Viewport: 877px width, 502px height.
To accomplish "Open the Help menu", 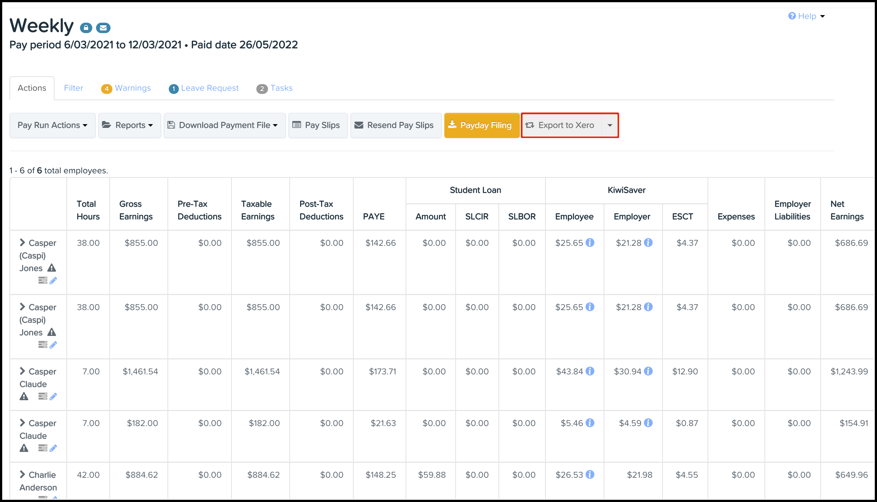I will pos(806,16).
